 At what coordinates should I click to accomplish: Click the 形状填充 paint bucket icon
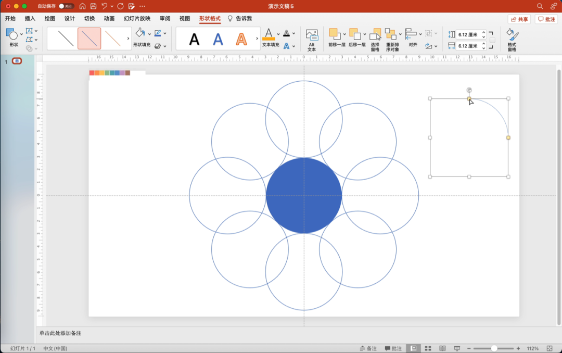point(140,33)
